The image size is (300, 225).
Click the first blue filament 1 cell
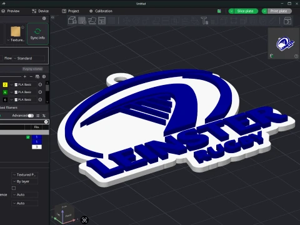pyautogui.click(x=37, y=137)
